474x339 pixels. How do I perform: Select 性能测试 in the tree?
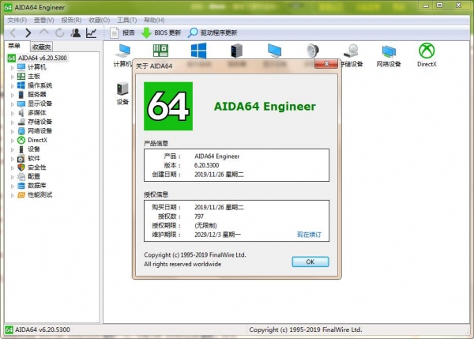[x=40, y=194]
